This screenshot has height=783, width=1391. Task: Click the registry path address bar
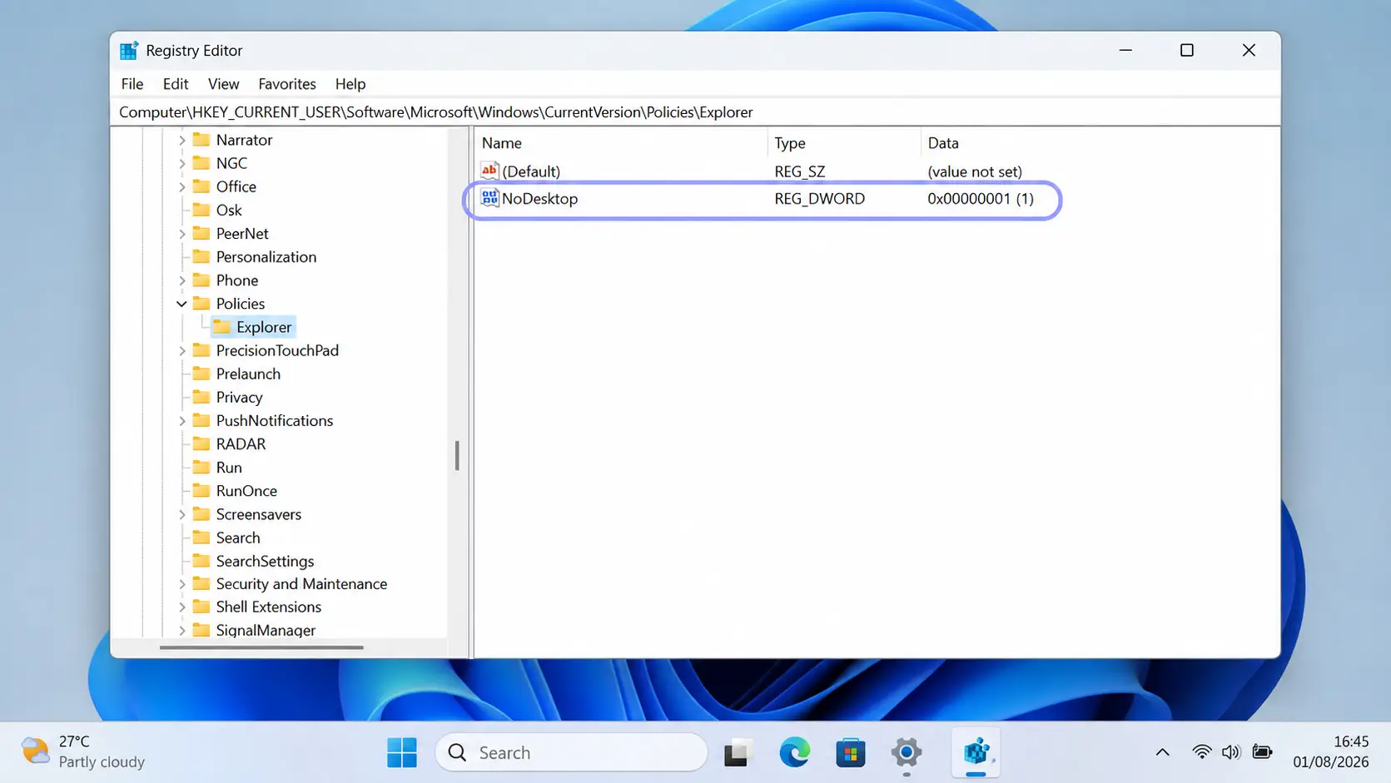tap(695, 112)
